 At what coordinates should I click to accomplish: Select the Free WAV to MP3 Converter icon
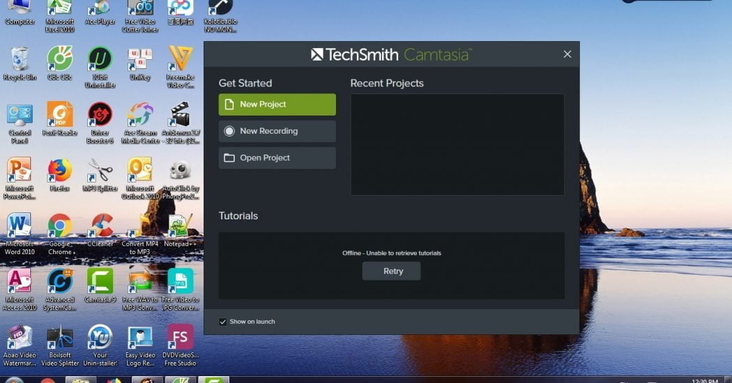[x=140, y=289]
